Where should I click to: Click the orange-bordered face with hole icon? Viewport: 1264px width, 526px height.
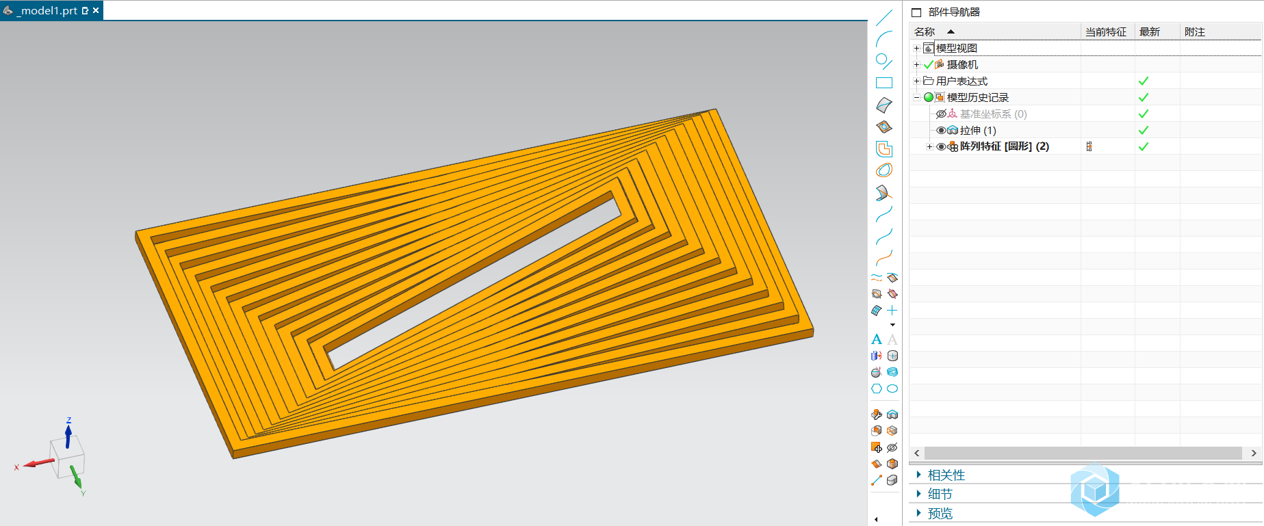point(884,127)
